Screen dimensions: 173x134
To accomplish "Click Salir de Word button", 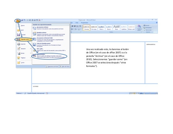I will click(x=65, y=66).
